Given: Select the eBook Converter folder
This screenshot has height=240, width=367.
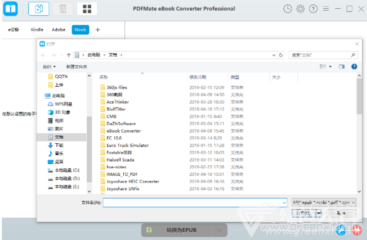Looking at the screenshot, I should (x=121, y=131).
